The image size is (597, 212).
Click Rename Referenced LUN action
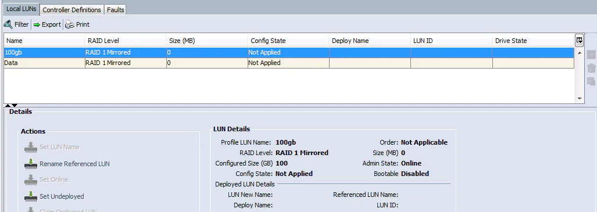[x=74, y=164]
